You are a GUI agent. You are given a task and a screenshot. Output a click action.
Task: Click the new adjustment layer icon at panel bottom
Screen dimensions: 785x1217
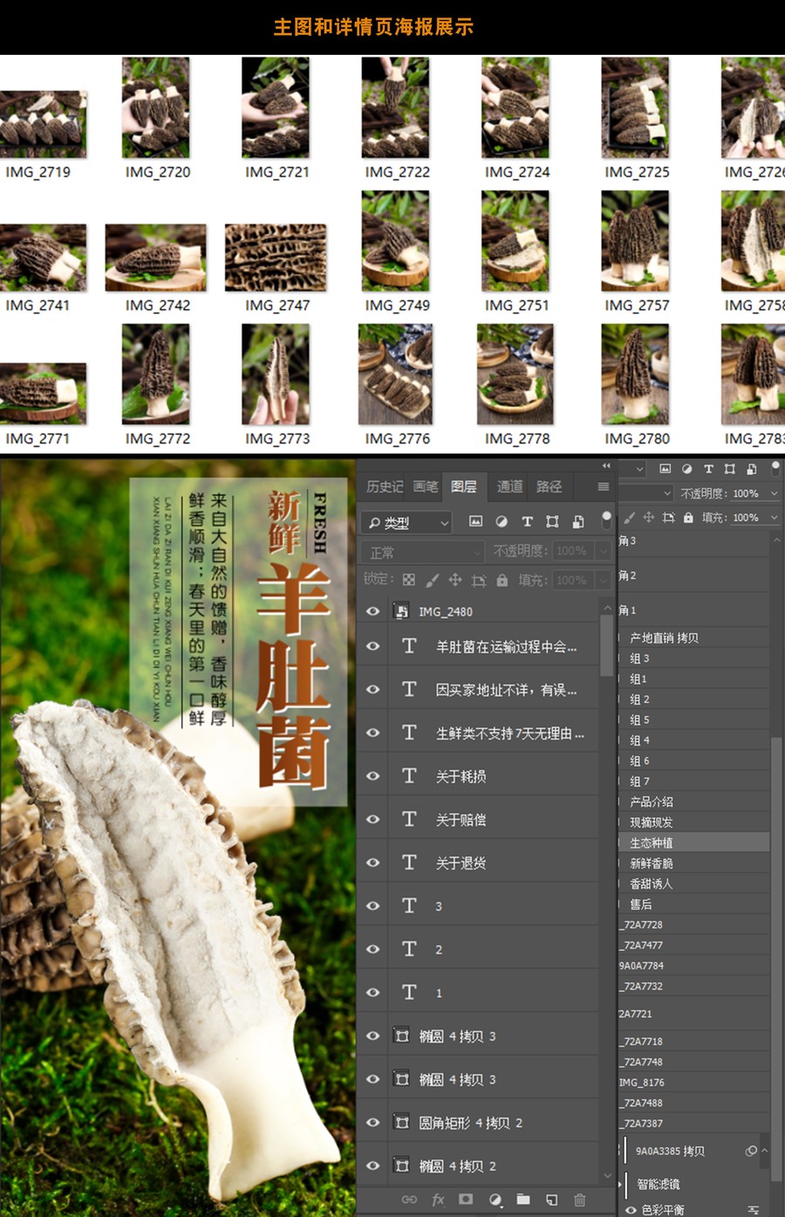click(x=495, y=1200)
